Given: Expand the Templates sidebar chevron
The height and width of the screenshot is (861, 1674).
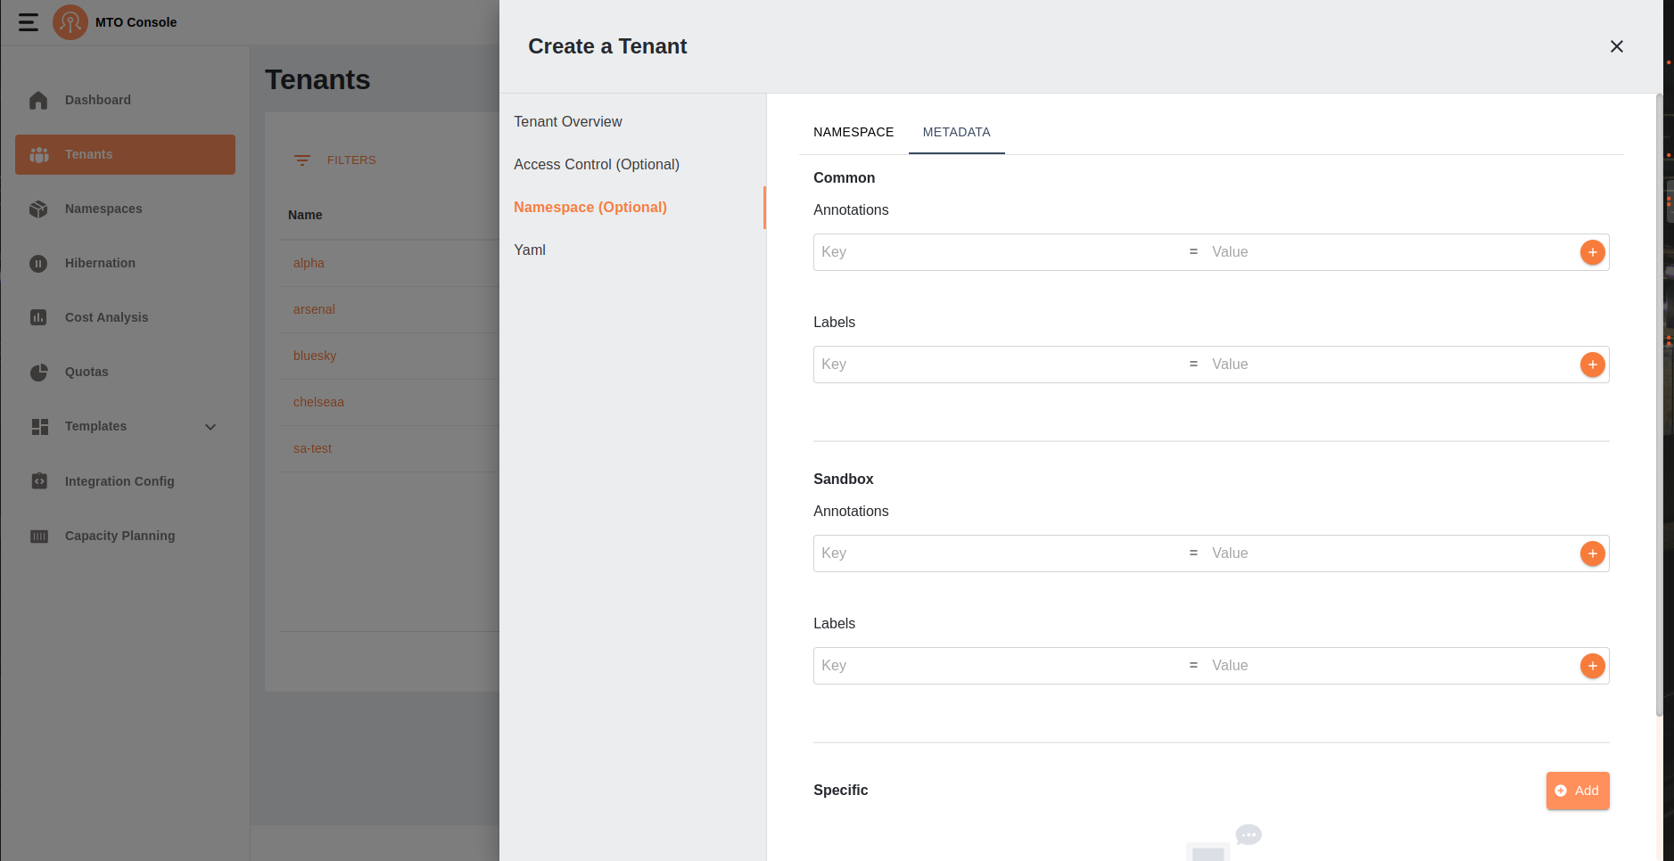Looking at the screenshot, I should click(x=210, y=427).
